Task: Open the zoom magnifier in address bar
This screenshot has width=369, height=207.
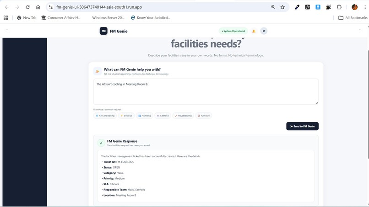Action: 273,7
